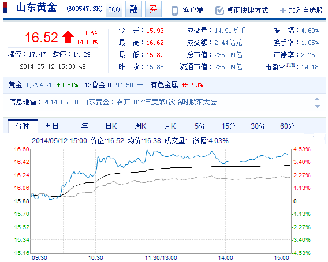Click the red up-arrow price indicator
Screen dimensions: 328x262
(x=68, y=37)
